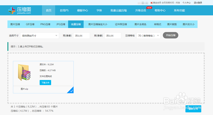
Task: Click the 下载文件 button
Action: click(x=45, y=83)
